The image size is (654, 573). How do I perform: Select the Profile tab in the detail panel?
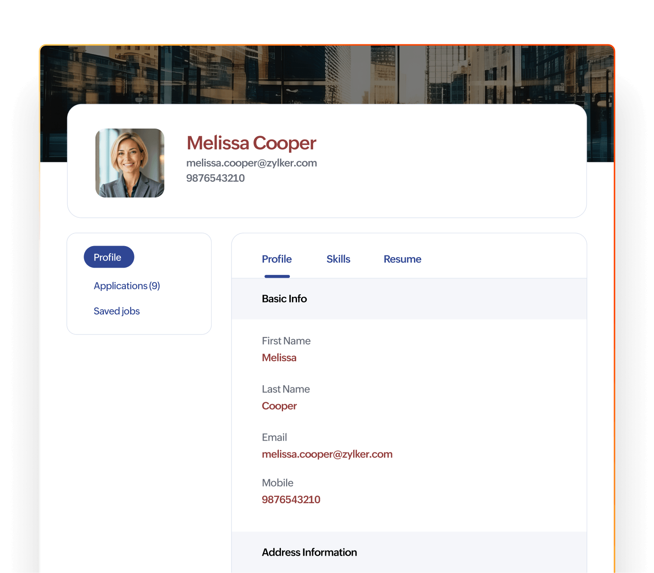(x=277, y=259)
